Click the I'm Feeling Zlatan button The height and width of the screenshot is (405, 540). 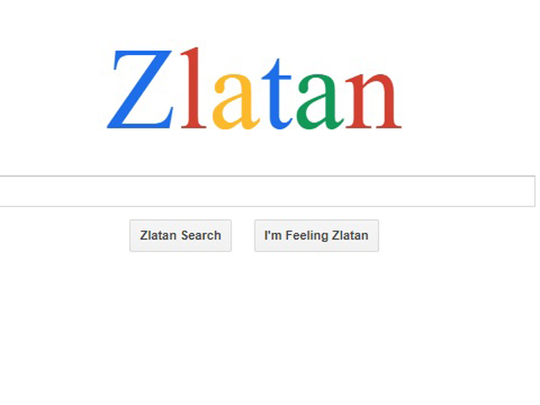(317, 236)
